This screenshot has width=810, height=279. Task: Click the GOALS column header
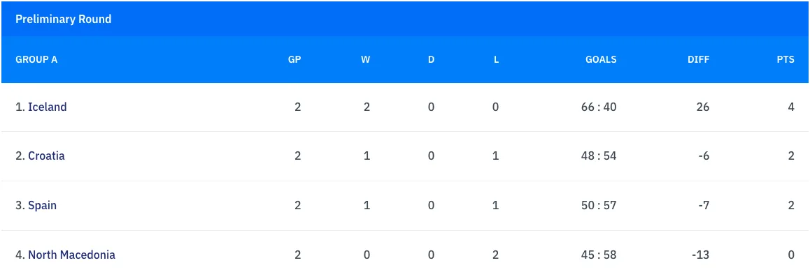[x=601, y=59]
